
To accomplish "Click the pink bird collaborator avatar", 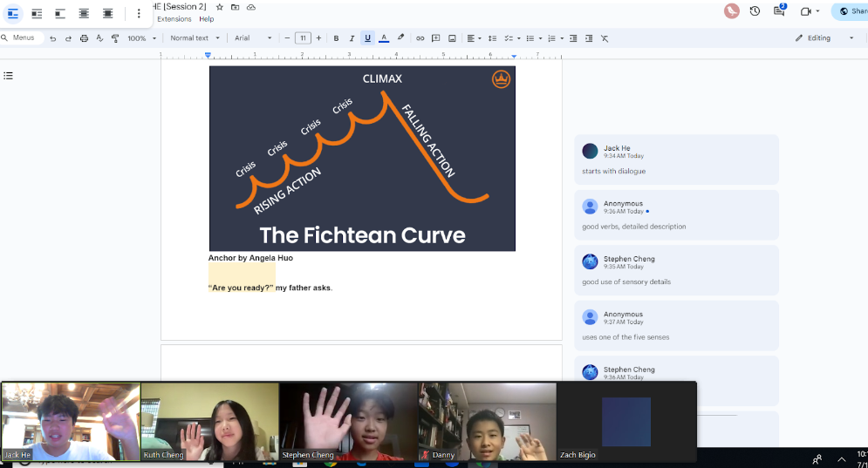I will point(731,11).
